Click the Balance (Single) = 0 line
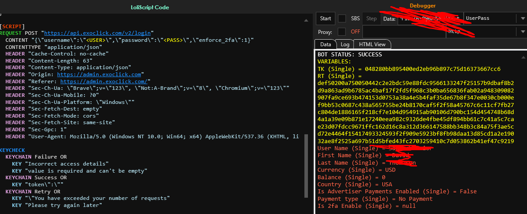 click(x=351, y=177)
